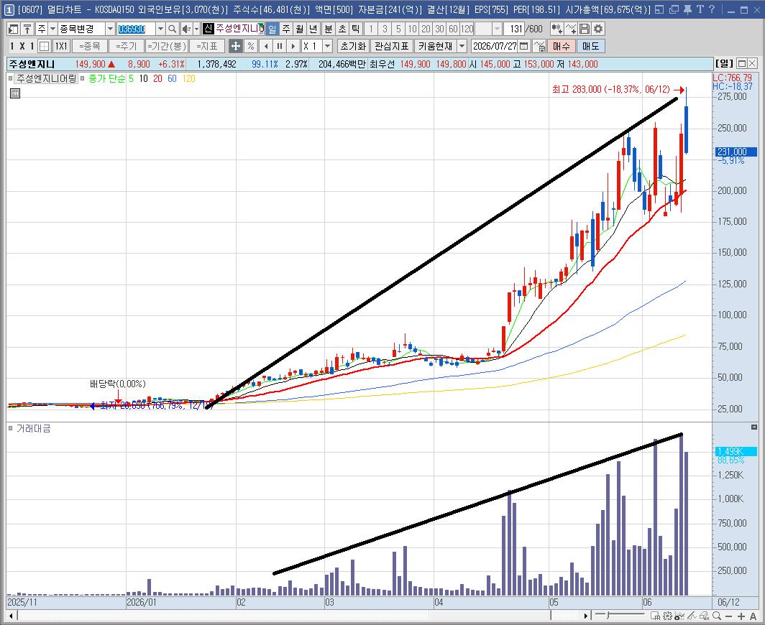Switch to the 초 second period tab
Screen dimensions: 765x625
point(342,29)
